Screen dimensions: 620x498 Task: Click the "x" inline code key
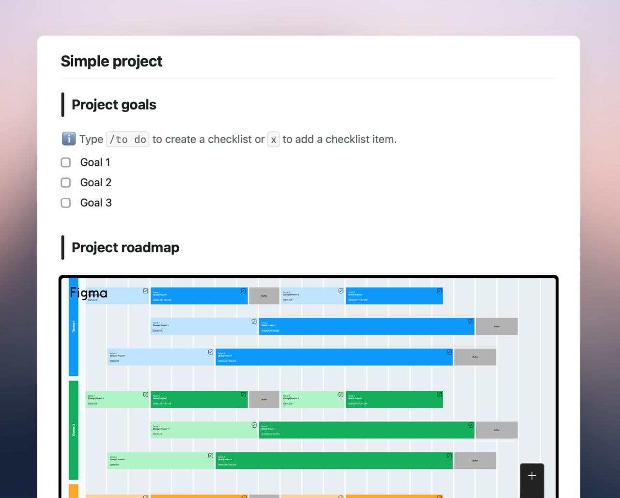(274, 140)
